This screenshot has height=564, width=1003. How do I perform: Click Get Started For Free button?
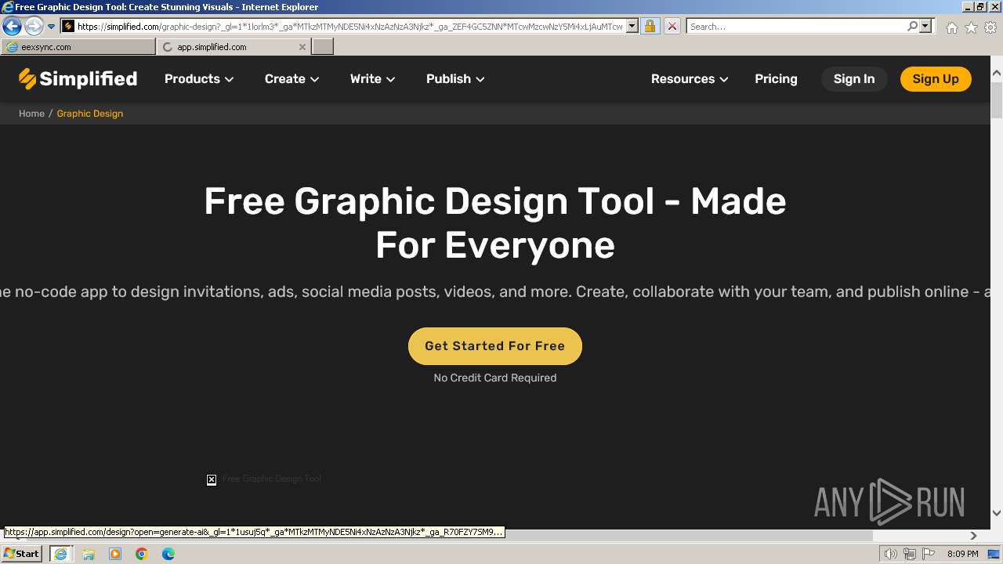pyautogui.click(x=495, y=346)
